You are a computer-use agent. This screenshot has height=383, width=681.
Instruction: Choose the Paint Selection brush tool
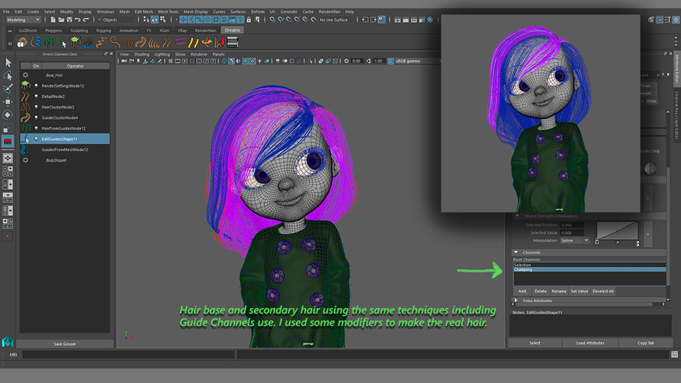[x=8, y=89]
